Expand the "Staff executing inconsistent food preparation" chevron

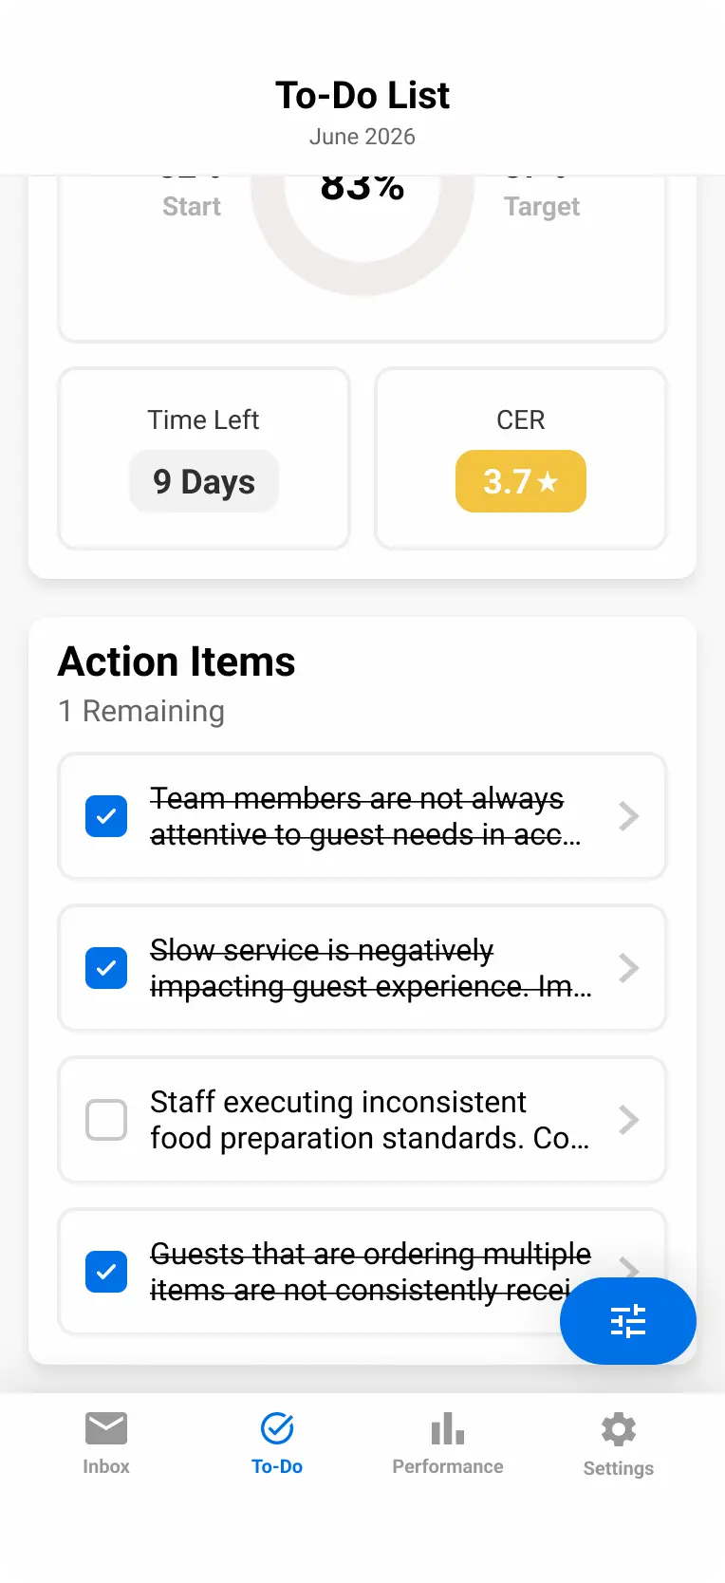[x=628, y=1120]
